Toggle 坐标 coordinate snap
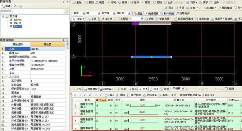This screenshot has width=242, height=131. (x=165, y=89)
